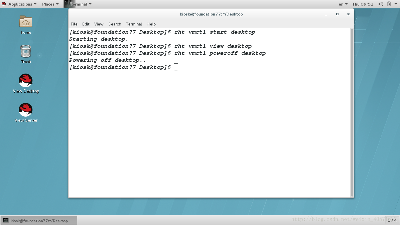This screenshot has height=225, width=400.
Task: Launch the View Desktop shortcut icon
Action: point(26,81)
